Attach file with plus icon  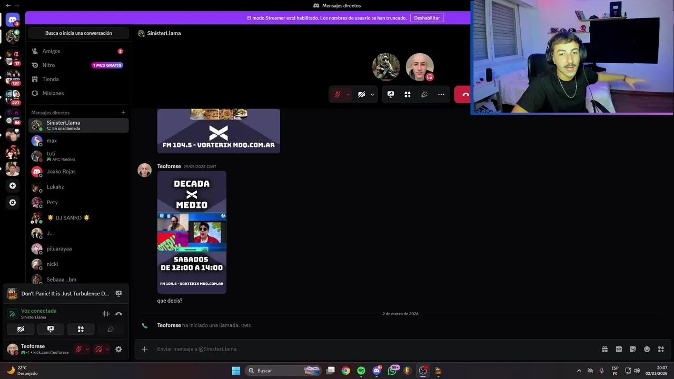145,349
